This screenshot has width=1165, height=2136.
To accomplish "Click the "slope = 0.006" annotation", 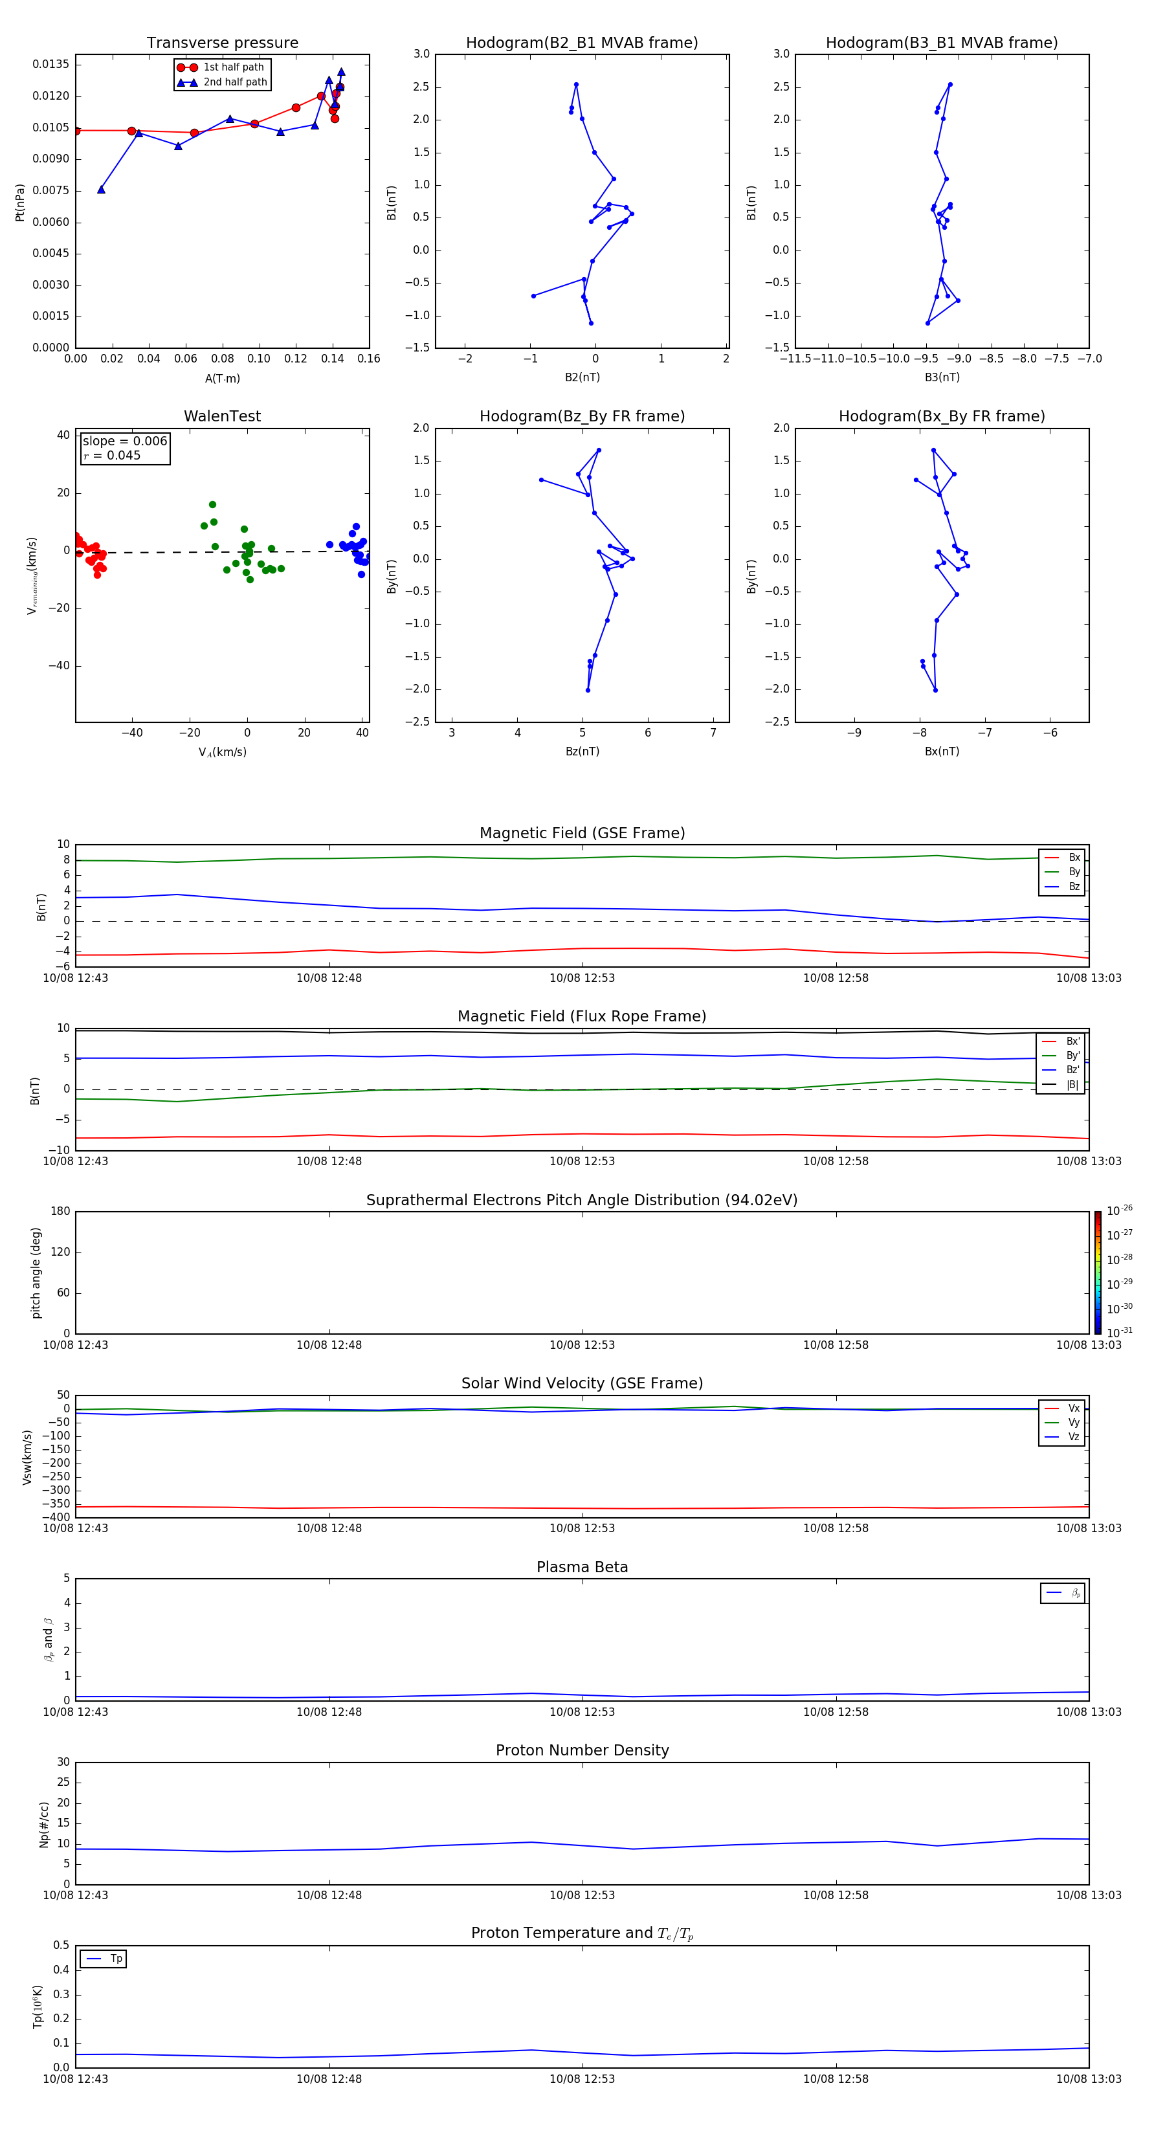I will 125,441.
